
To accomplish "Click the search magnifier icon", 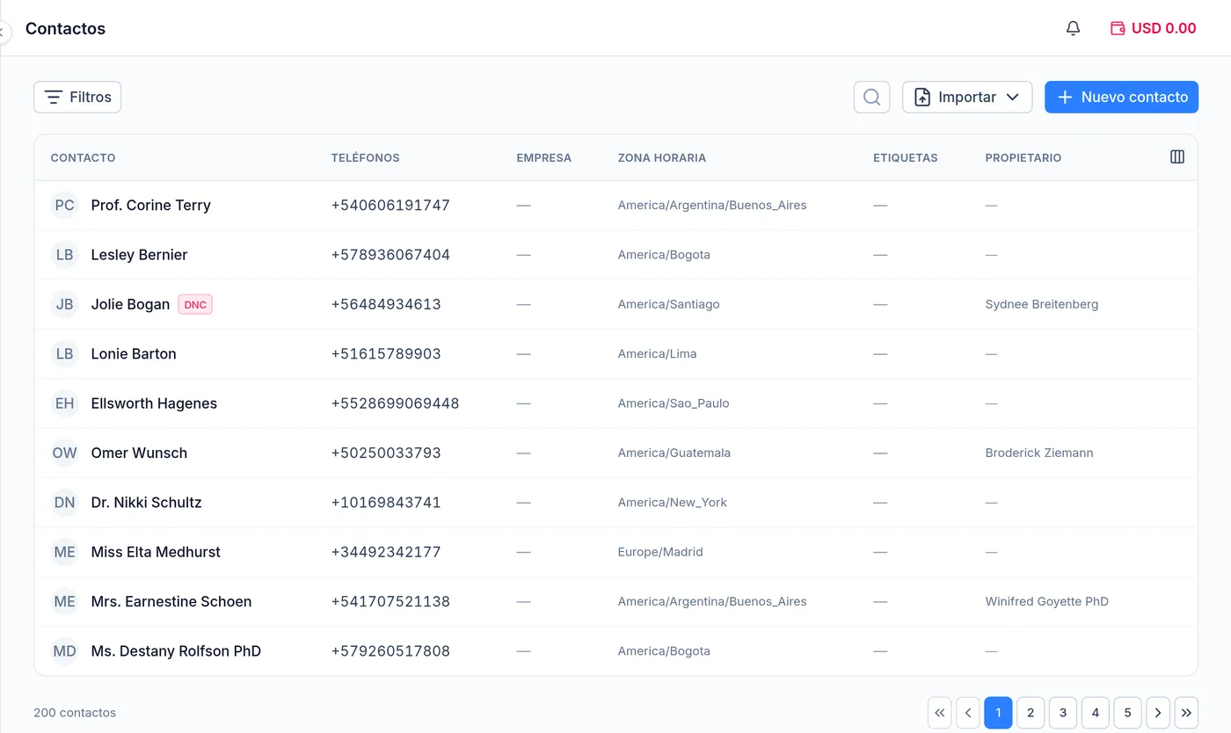I will tap(871, 97).
